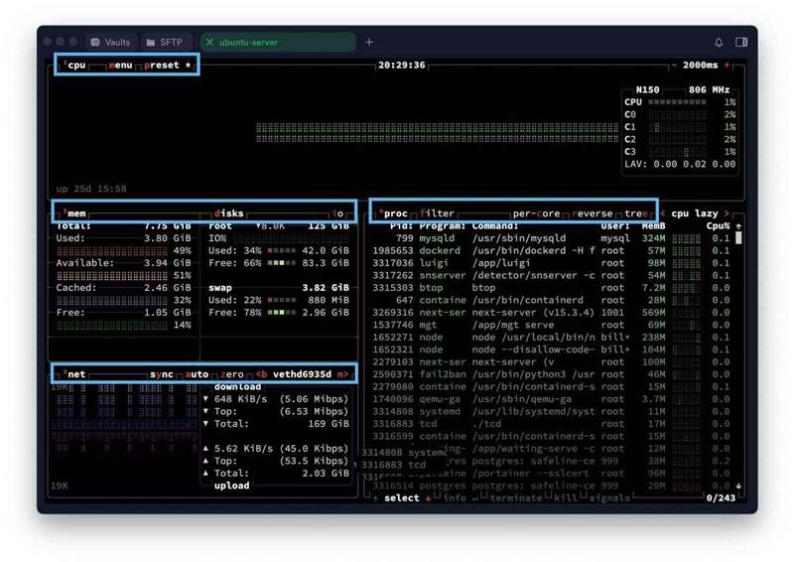The height and width of the screenshot is (562, 794).
Task: Click the terminate button in proc footer
Action: coord(512,497)
